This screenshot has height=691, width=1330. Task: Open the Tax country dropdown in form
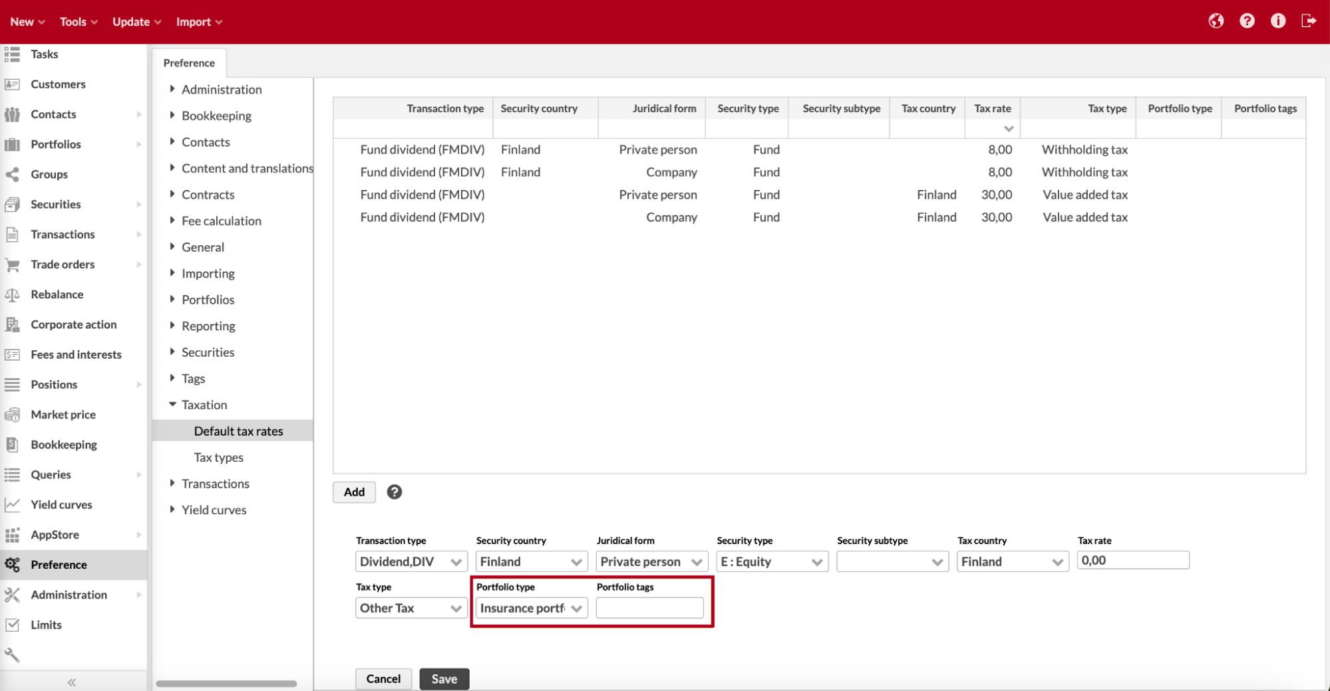coord(1013,561)
